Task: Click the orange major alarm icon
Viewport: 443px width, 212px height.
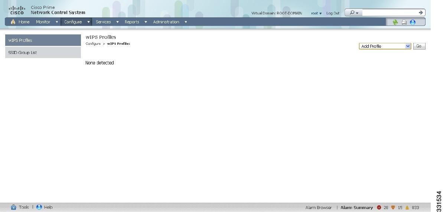Action: tap(393, 208)
